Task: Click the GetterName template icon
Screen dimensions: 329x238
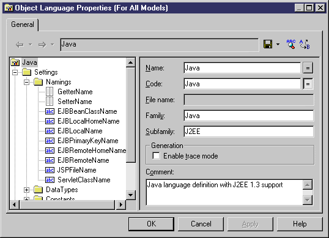Action: pyautogui.click(x=50, y=92)
